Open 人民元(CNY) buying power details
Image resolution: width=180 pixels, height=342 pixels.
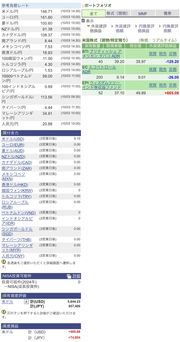coord(13,256)
